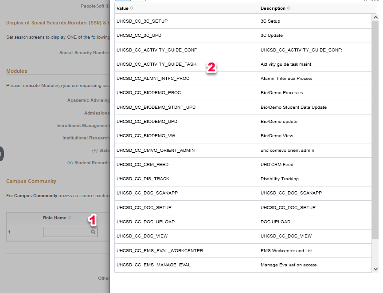The image size is (383, 293).
Task: Click the Social Security Number label
Action: tap(85, 52)
